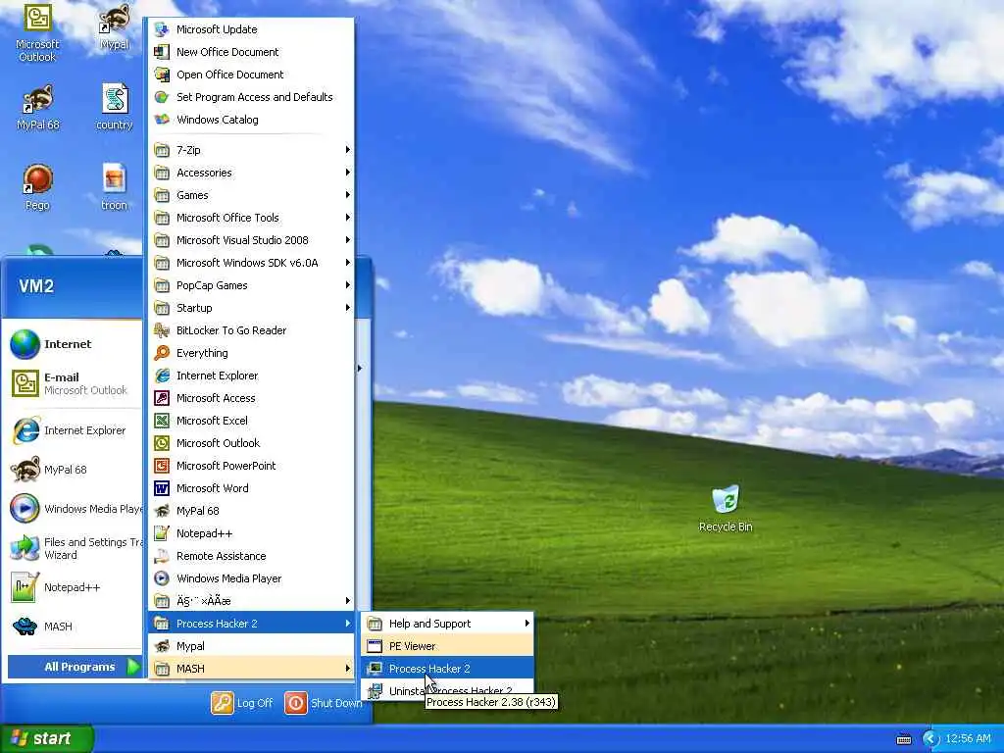Open Windows Catalog entry
This screenshot has height=753, width=1004.
click(x=251, y=119)
